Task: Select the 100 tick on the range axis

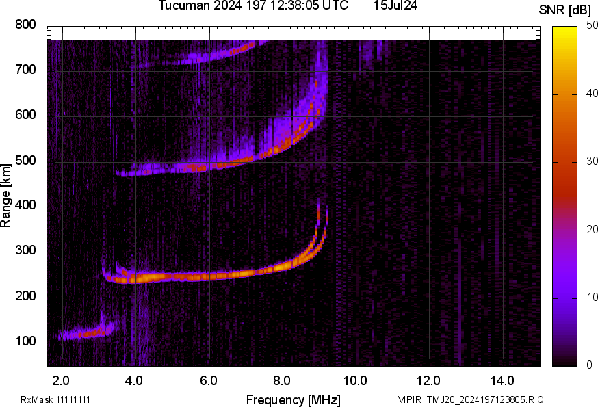Action: (x=25, y=341)
